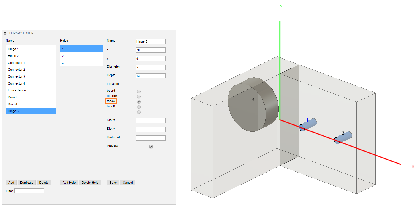Select hole 3 in the Holes list
419x207 pixels.
click(x=63, y=63)
